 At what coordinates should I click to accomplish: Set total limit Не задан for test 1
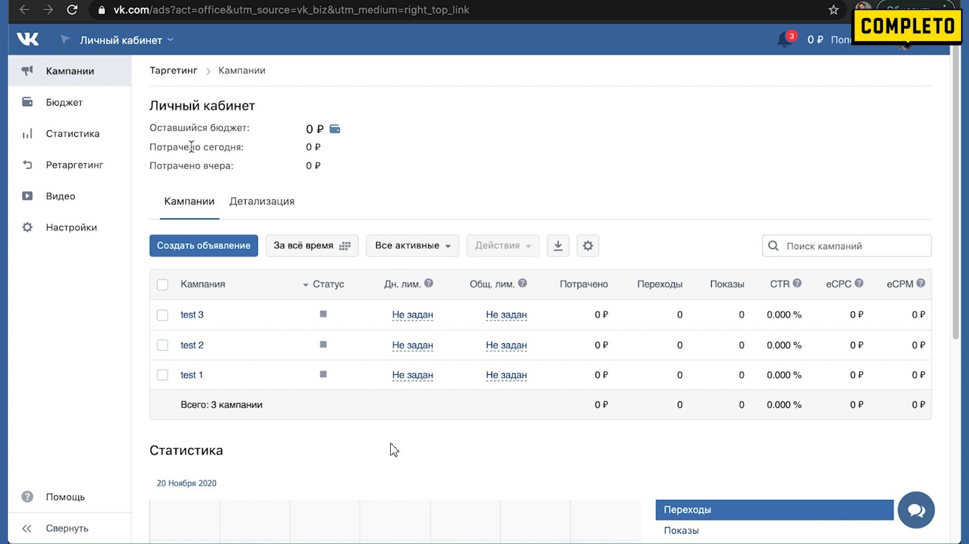506,375
